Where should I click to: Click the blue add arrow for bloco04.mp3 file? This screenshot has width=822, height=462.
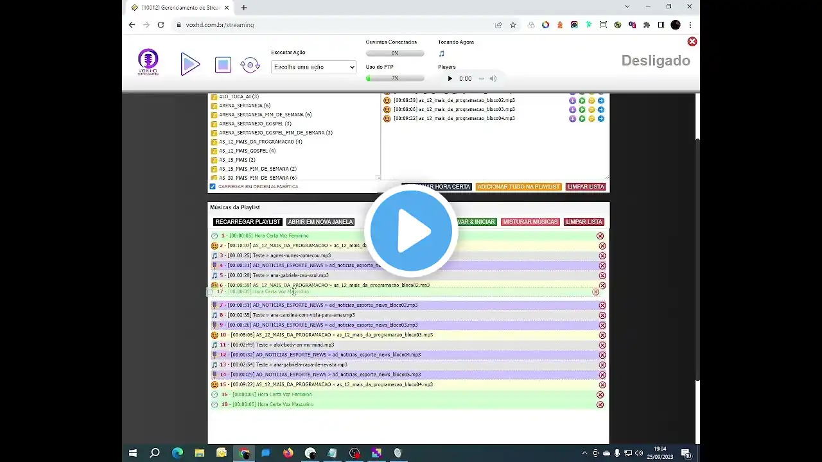tap(601, 119)
